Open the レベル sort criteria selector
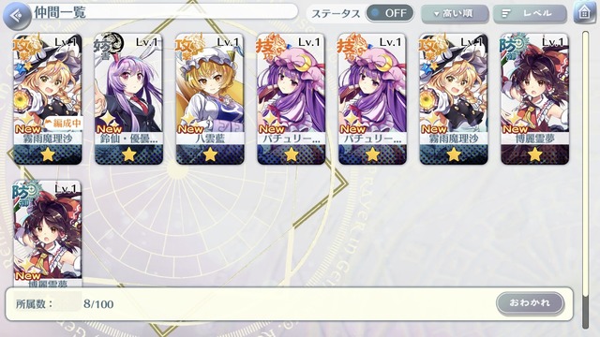 coord(530,14)
